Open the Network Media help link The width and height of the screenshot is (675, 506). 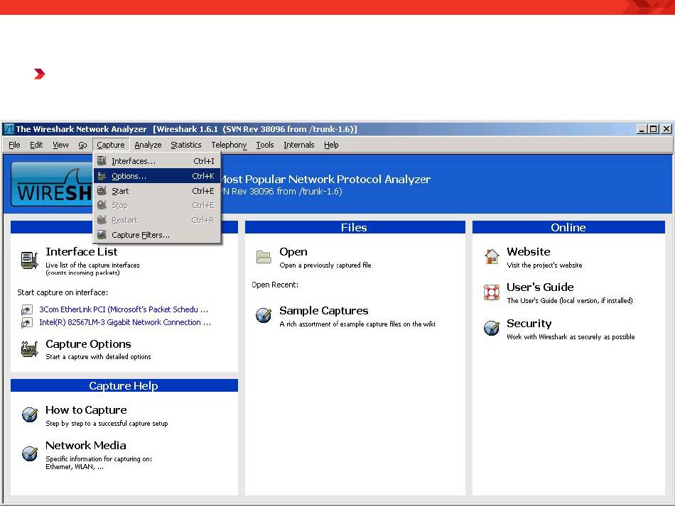[x=86, y=446]
